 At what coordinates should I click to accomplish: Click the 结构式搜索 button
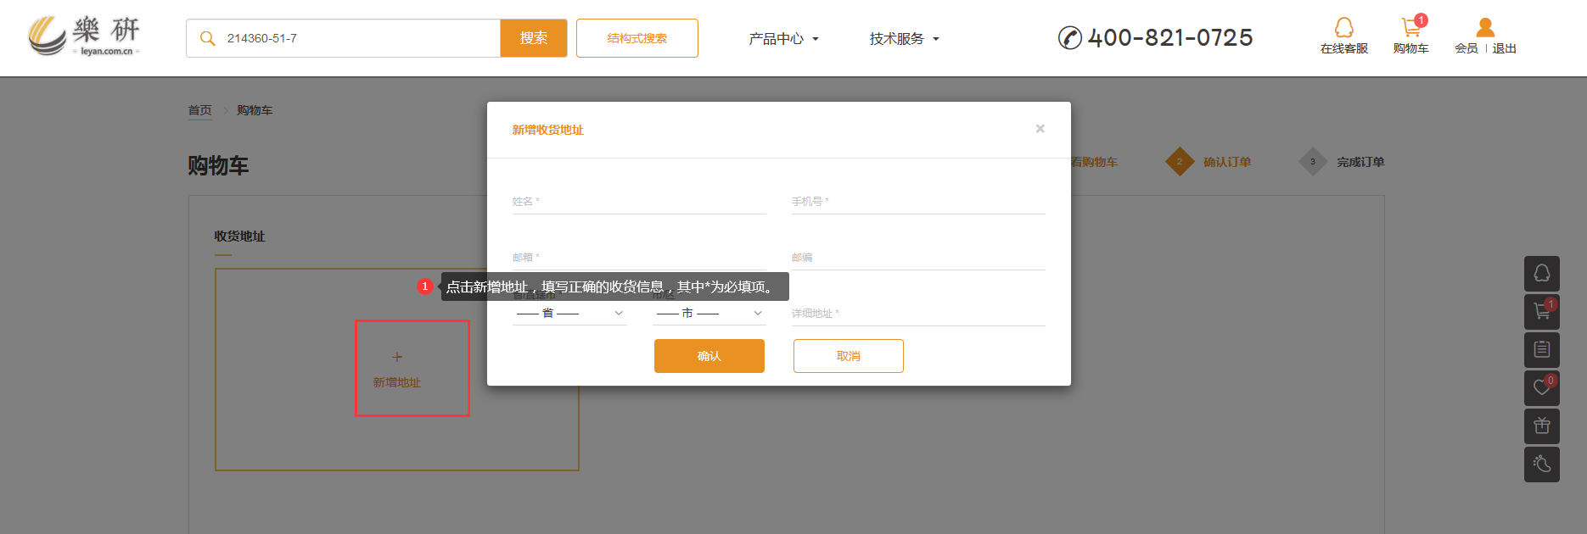coord(636,38)
